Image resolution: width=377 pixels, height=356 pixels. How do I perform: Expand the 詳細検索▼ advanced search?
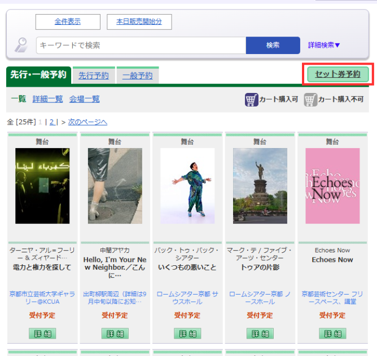(324, 45)
